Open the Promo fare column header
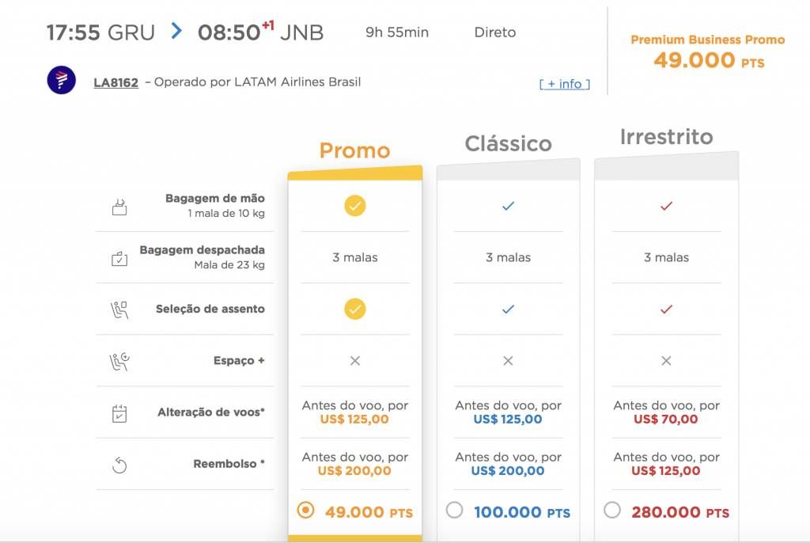This screenshot has width=810, height=543. pos(355,151)
